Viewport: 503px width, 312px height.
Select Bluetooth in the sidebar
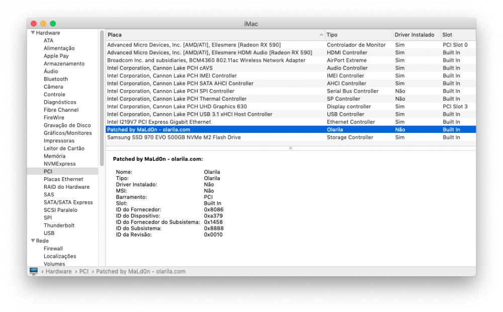tap(56, 79)
